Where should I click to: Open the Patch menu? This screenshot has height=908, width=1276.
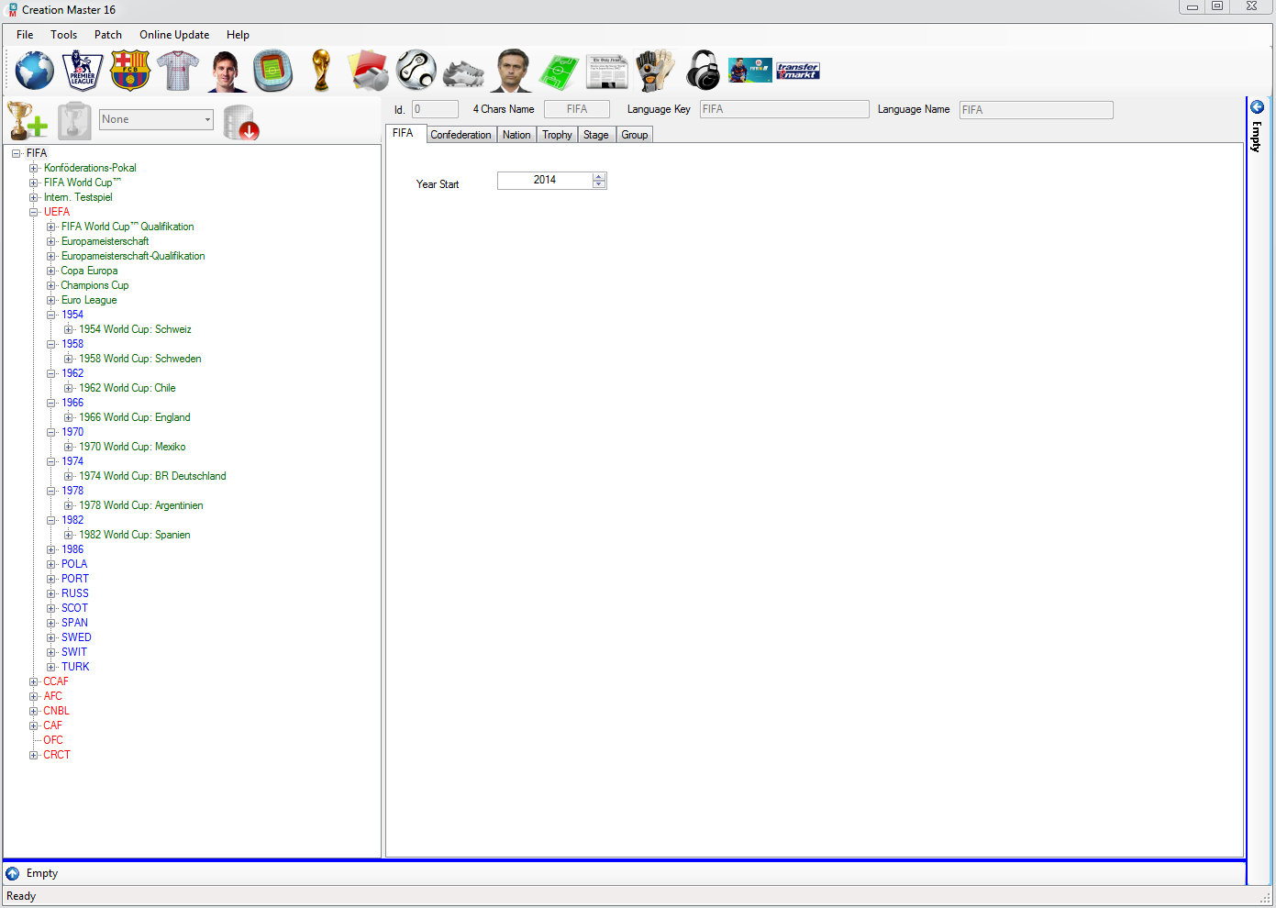(x=108, y=35)
